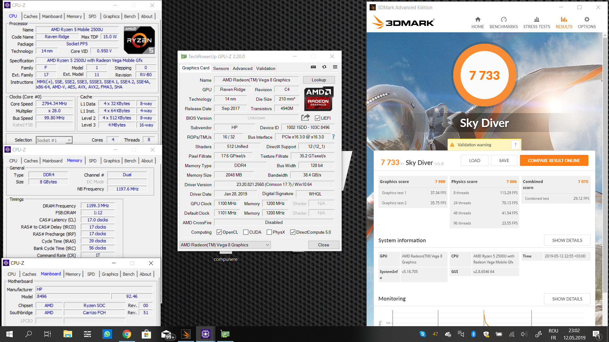
Task: Click the network Wi-Fi tray icon
Action: [x=512, y=334]
